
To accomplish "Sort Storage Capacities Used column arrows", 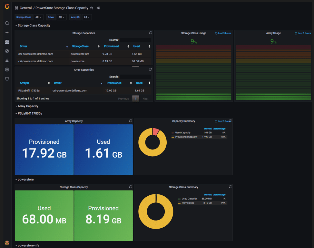I will tap(149, 46).
